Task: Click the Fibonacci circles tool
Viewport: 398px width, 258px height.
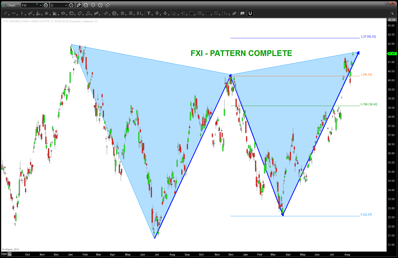Action: tap(114, 13)
